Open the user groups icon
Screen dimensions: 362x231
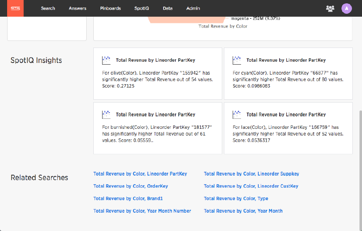[x=330, y=8]
